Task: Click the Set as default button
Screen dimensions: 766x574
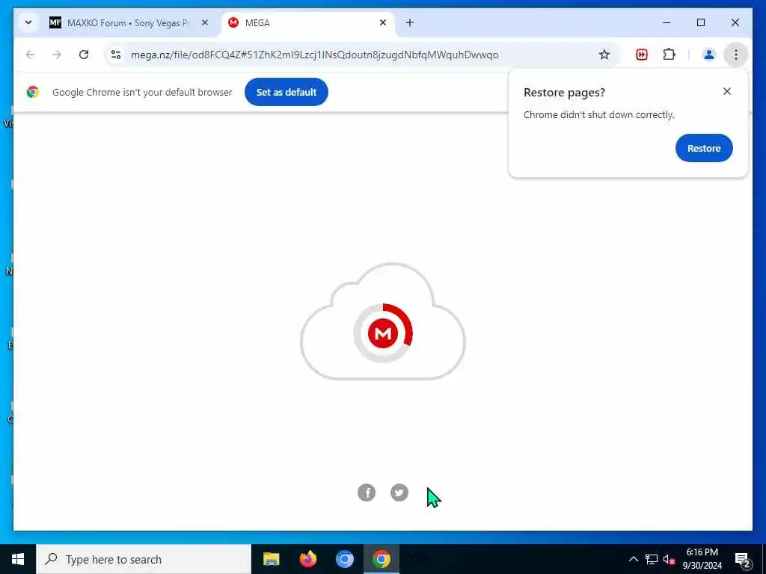Action: [x=287, y=92]
